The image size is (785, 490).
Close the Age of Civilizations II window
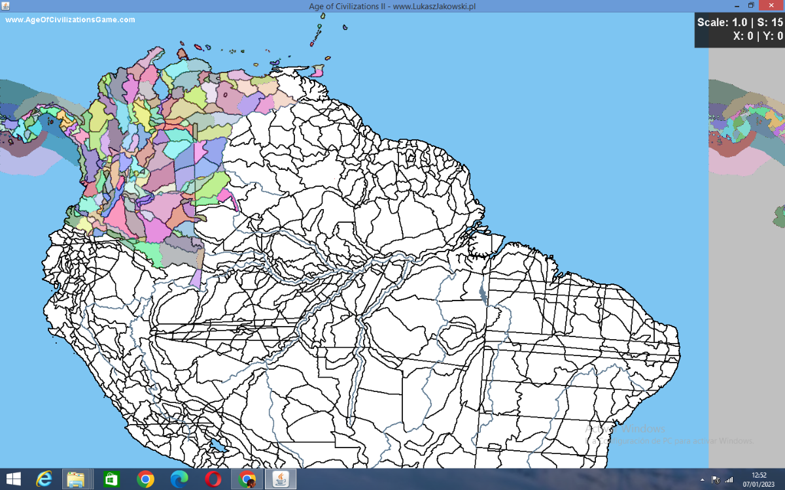771,5
